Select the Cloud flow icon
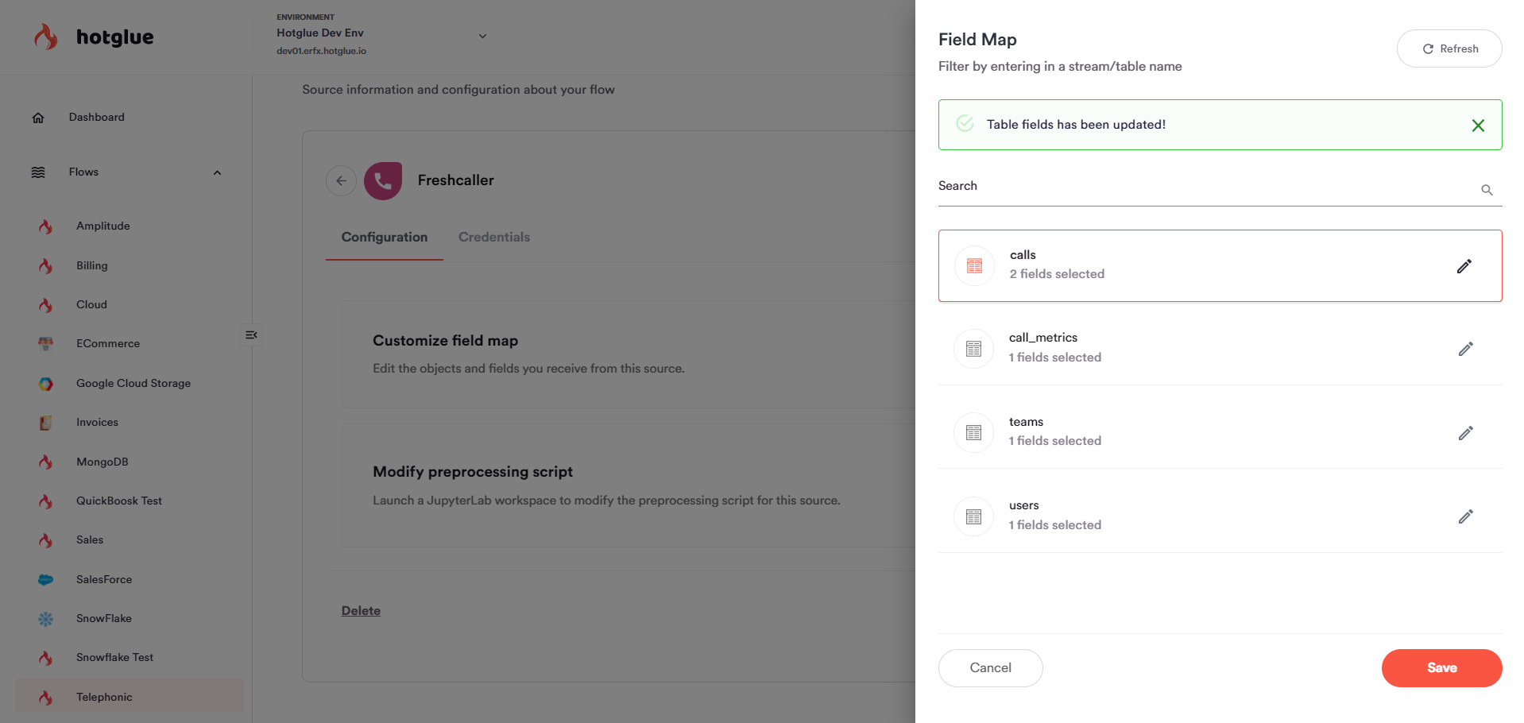 click(x=46, y=304)
